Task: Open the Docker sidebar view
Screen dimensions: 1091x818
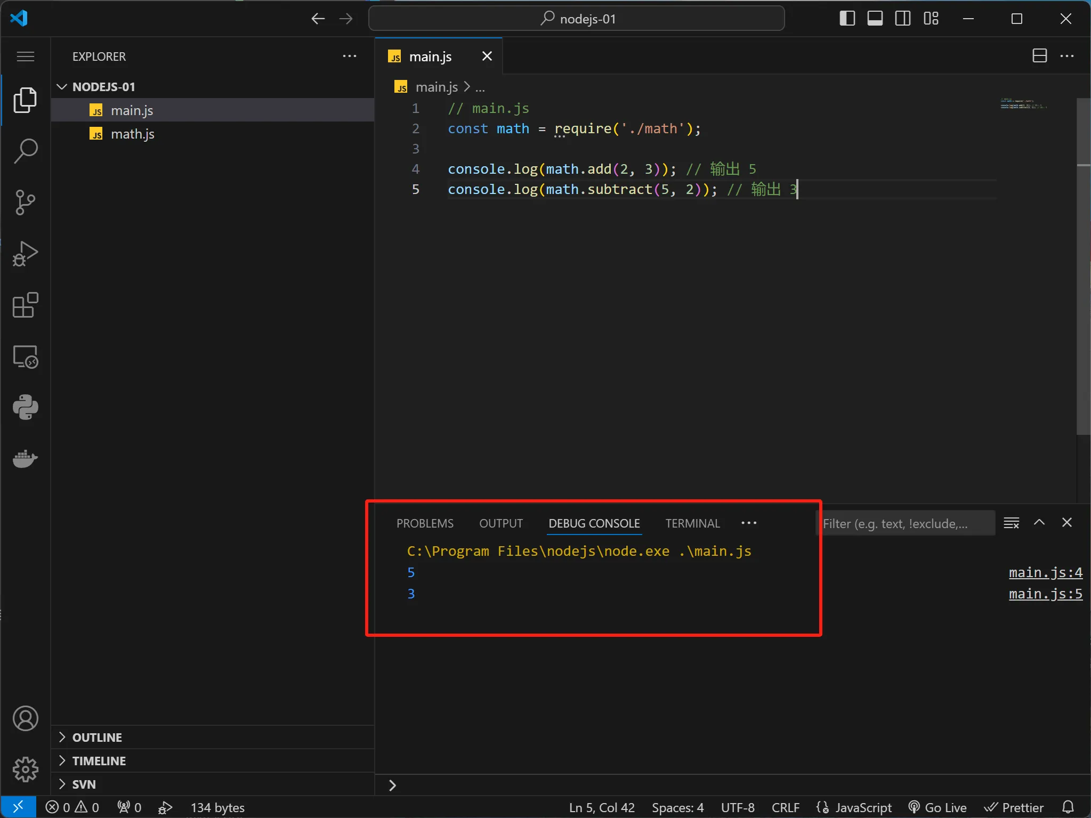Action: [25, 458]
